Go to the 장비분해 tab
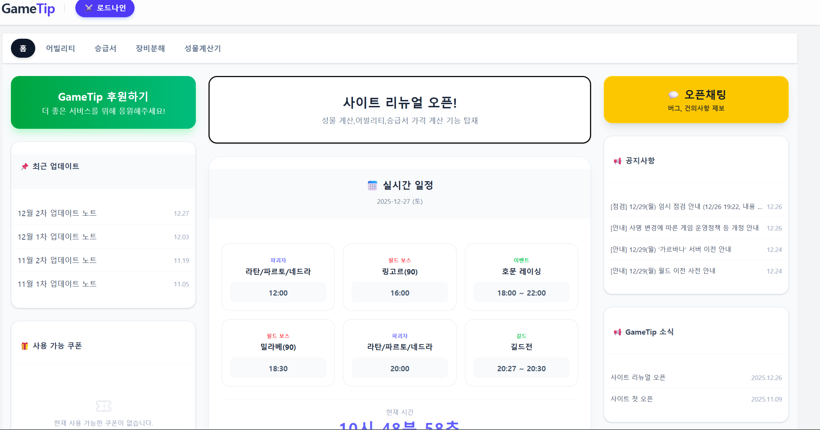The image size is (820, 430). pos(150,48)
